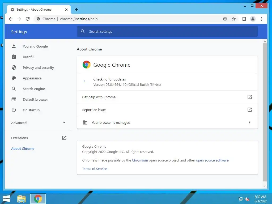Open the Windows Start button
Screen dimensions: 272x204
6,199
